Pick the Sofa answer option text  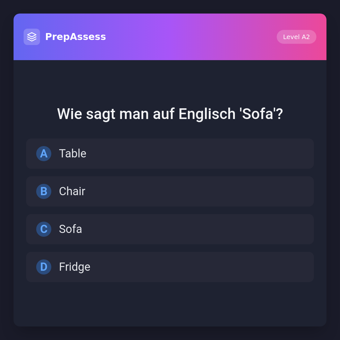[71, 229]
